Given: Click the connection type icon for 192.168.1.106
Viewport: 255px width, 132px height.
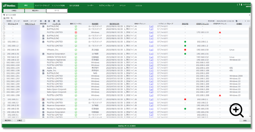Looking at the screenshot, I should pos(43,71).
